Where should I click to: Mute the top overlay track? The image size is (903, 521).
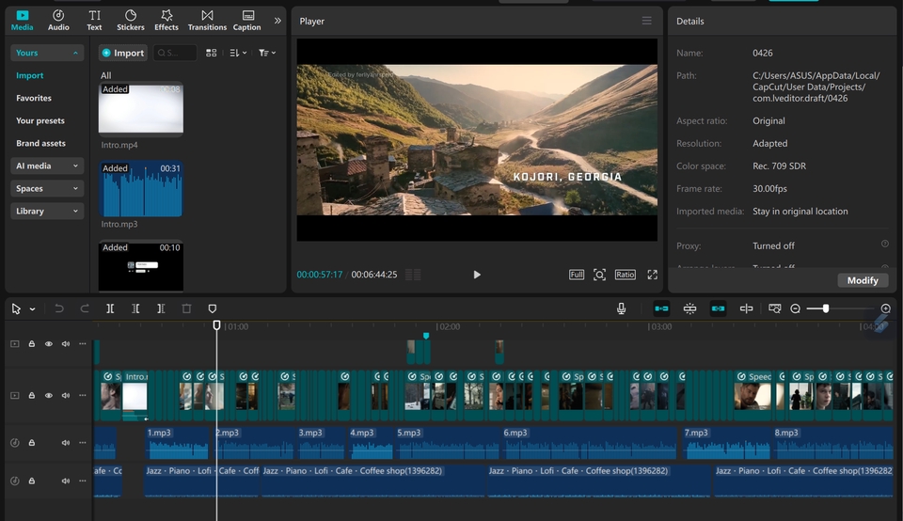click(x=66, y=343)
